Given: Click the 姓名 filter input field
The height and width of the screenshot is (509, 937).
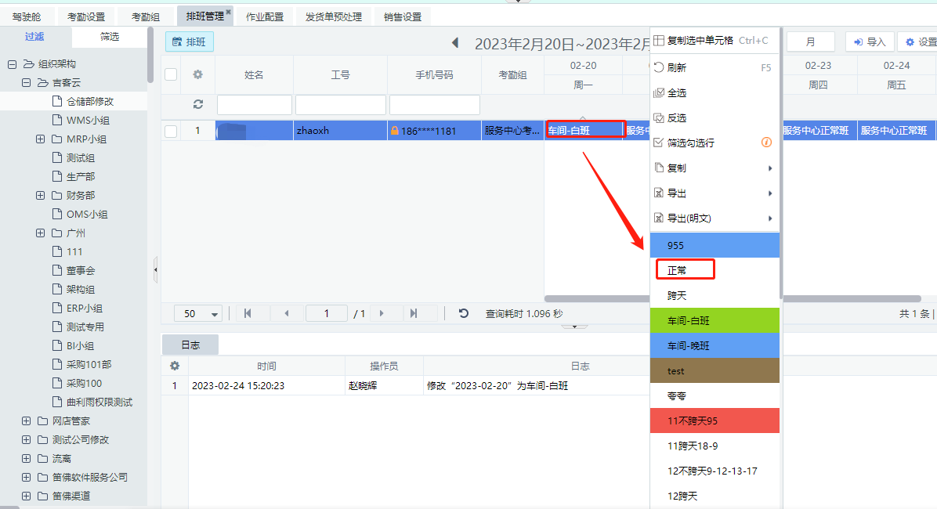Looking at the screenshot, I should (x=254, y=105).
